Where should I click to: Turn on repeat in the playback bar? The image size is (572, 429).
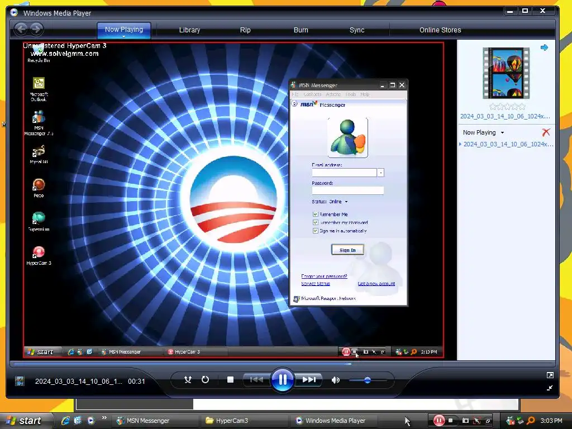pos(206,380)
